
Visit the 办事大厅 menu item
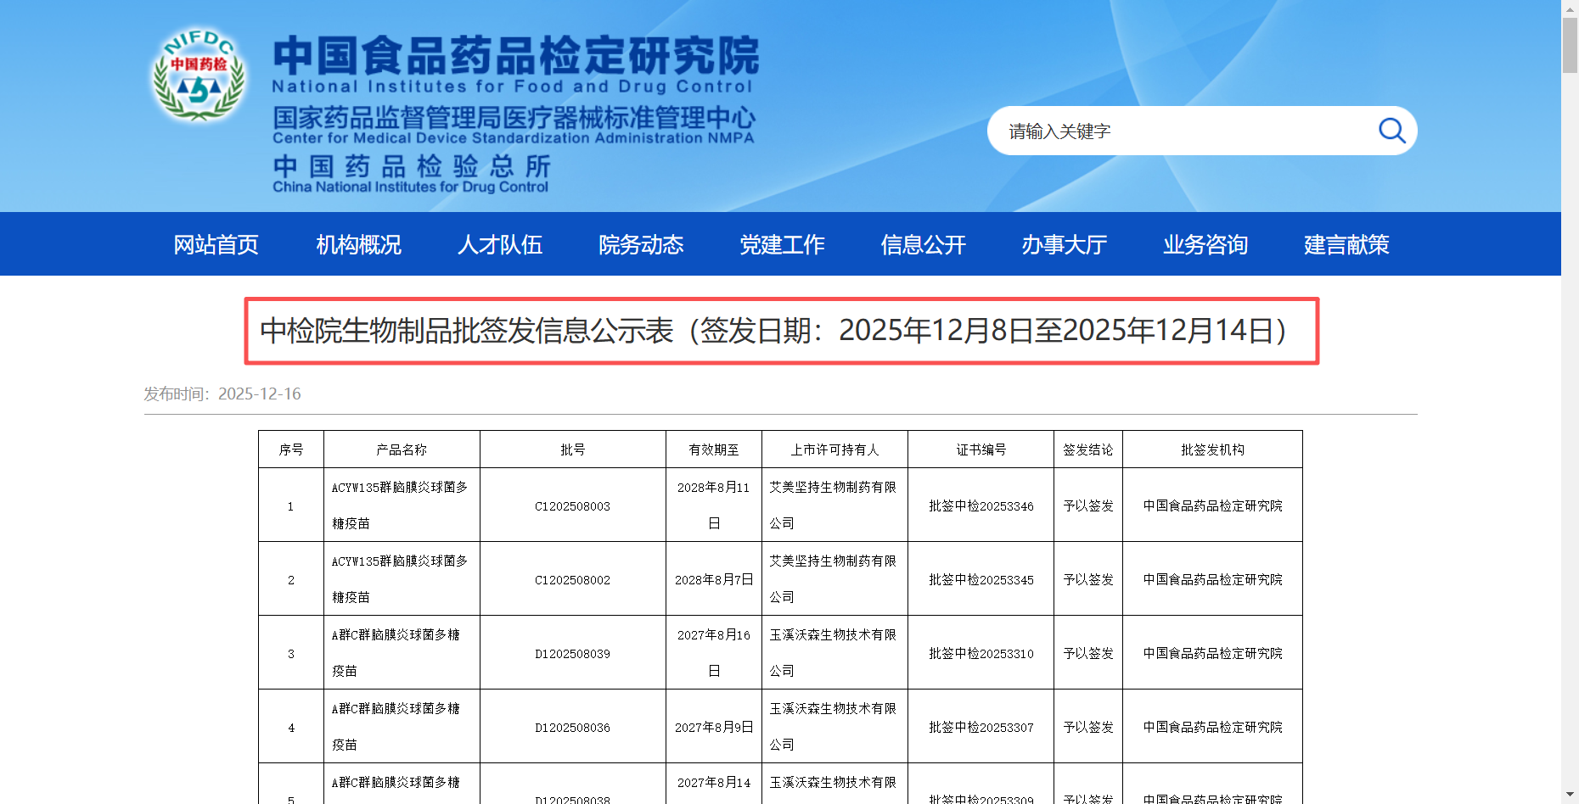pyautogui.click(x=1065, y=244)
